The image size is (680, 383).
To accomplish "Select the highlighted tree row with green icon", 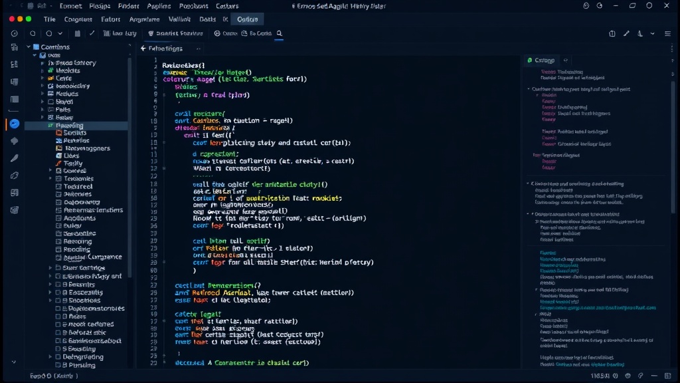I will (76, 126).
